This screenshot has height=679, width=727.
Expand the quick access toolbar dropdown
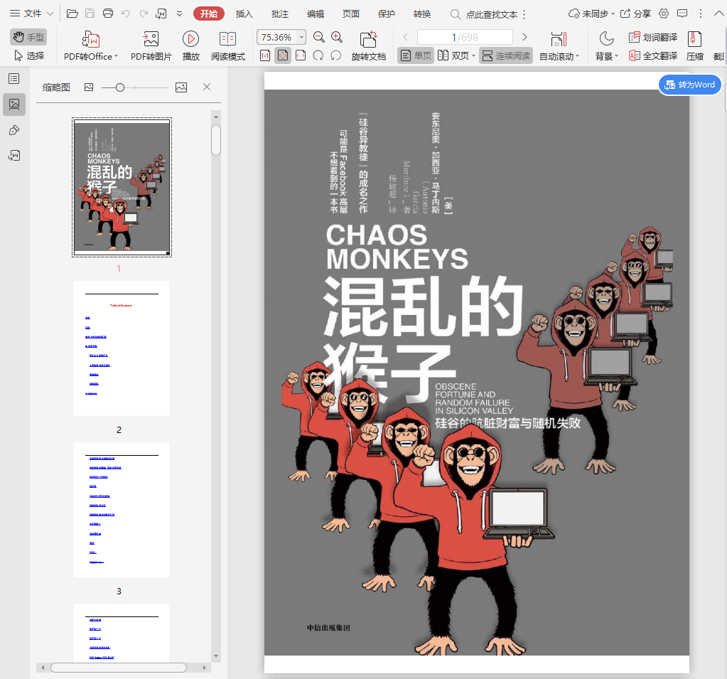pyautogui.click(x=179, y=14)
